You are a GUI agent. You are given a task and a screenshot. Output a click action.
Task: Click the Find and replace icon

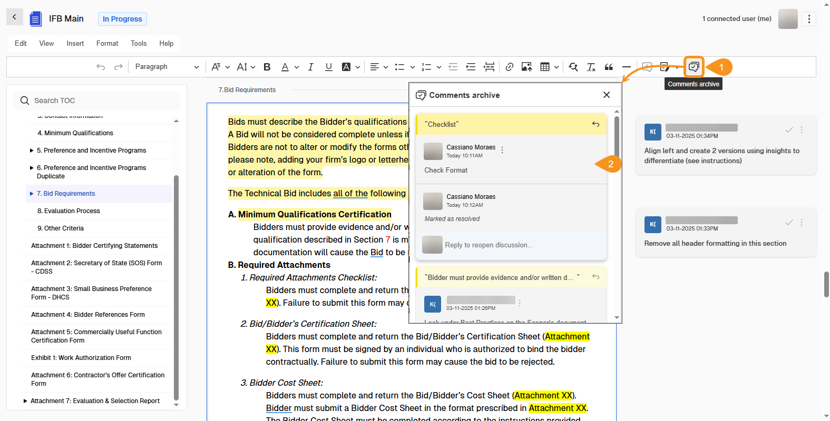click(573, 67)
